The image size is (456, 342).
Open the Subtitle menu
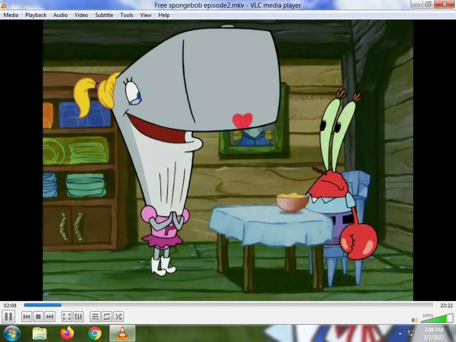[x=104, y=15]
